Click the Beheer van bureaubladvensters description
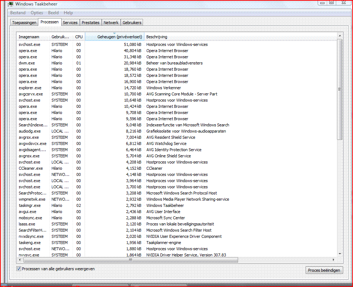The image size is (353, 287). pos(174,63)
